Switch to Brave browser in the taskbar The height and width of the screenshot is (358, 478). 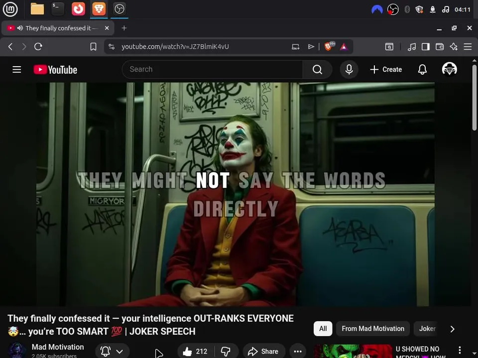(99, 9)
